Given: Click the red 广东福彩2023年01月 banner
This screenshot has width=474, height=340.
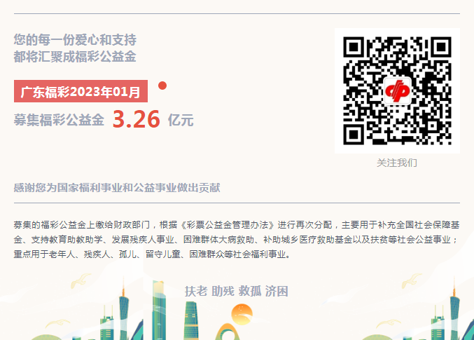Looking at the screenshot, I should coord(81,91).
